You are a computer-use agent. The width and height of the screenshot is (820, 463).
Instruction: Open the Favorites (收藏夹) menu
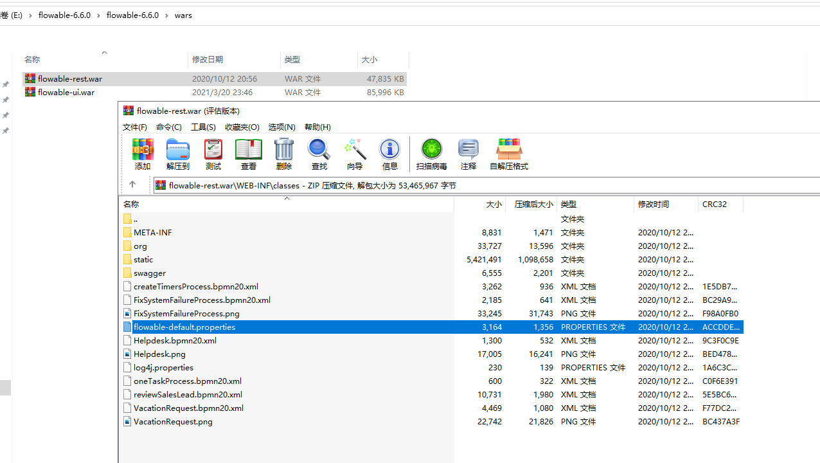242,127
